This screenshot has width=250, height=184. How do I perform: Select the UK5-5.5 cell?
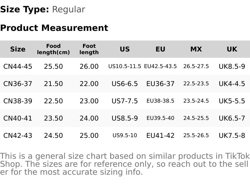pyautogui.click(x=232, y=101)
